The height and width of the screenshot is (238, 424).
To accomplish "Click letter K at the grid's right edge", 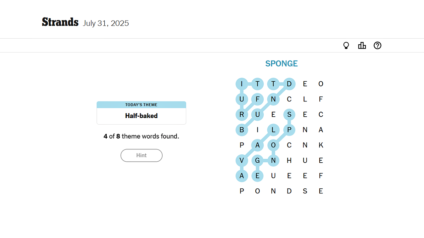I will point(321,145).
